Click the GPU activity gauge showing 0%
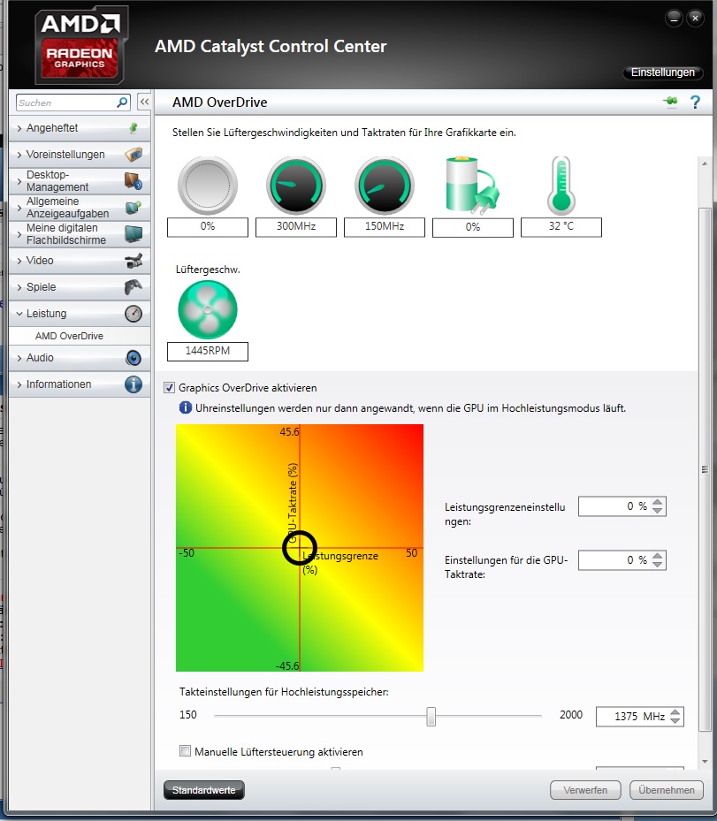The image size is (717, 821). pyautogui.click(x=208, y=186)
